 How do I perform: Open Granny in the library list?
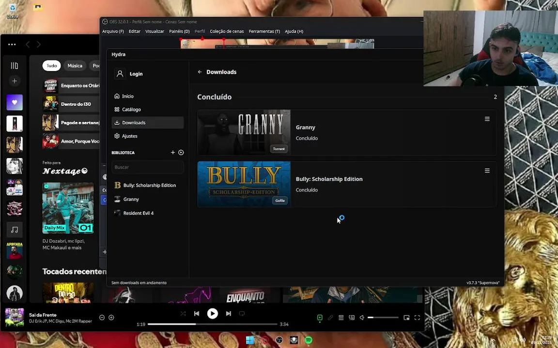pyautogui.click(x=147, y=199)
